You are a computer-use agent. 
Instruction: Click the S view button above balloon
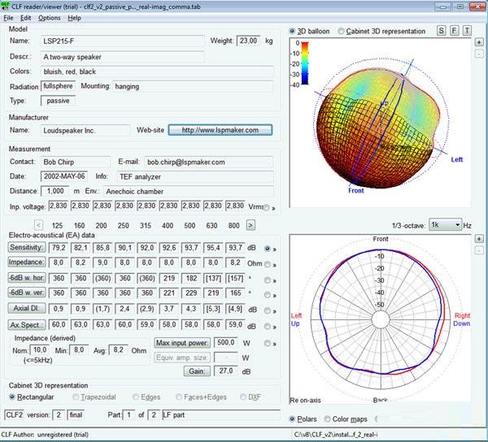click(442, 31)
